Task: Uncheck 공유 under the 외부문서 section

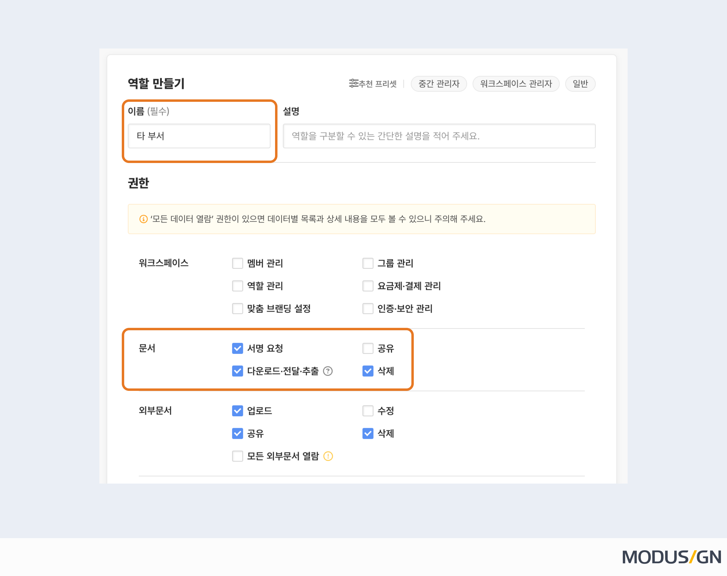Action: 237,433
